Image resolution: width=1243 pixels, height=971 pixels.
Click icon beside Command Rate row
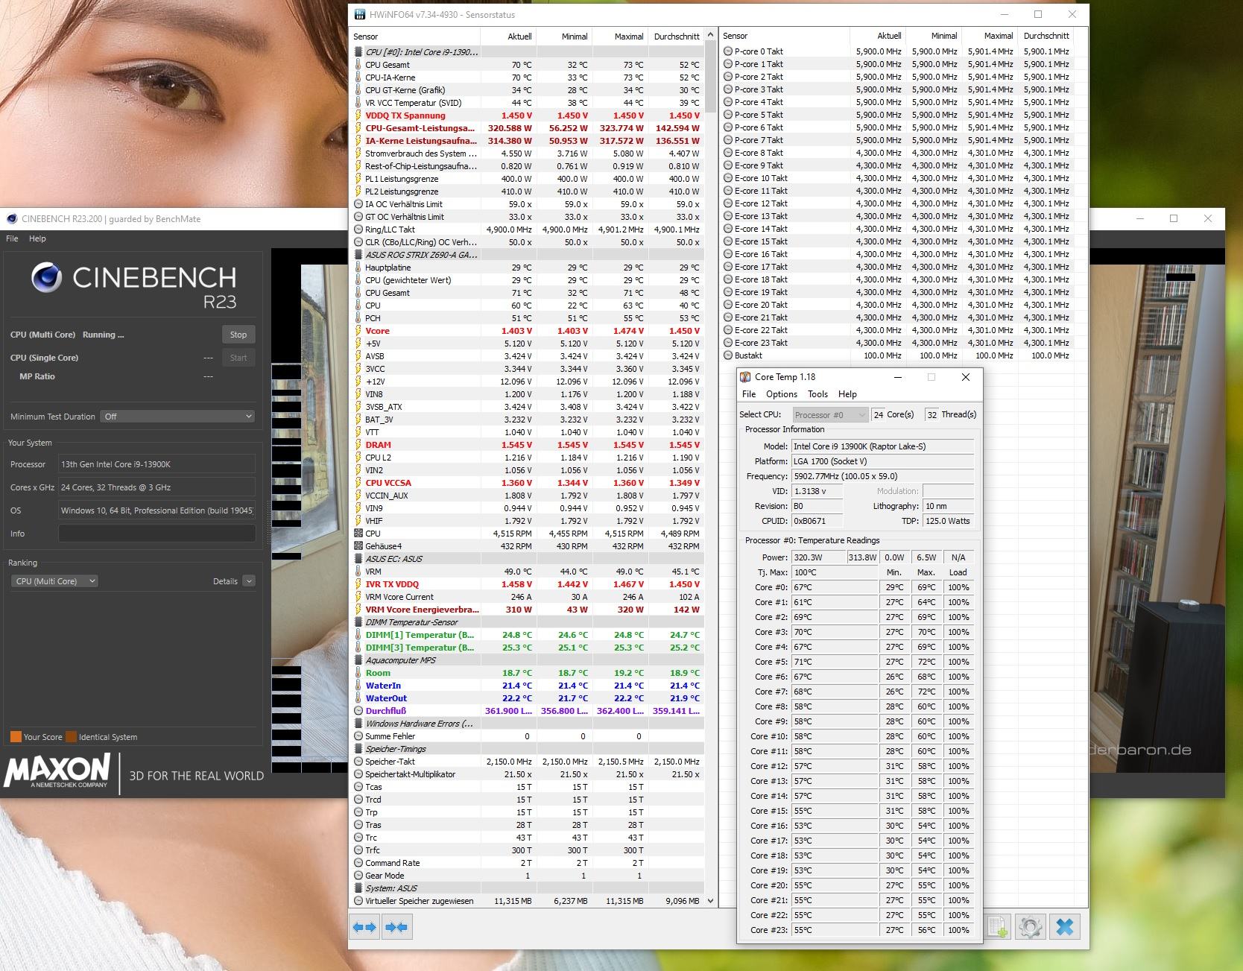pos(358,863)
